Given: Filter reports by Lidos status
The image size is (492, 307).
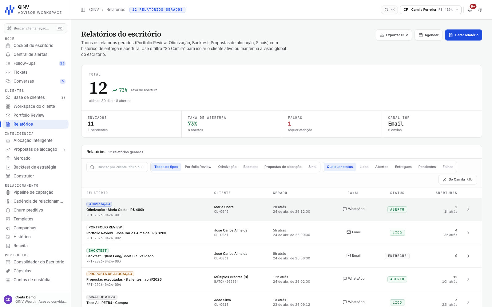Looking at the screenshot, I should tap(364, 167).
